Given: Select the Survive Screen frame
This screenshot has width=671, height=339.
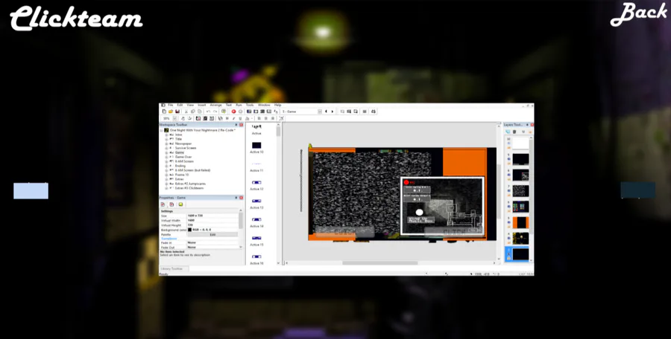Looking at the screenshot, I should (186, 148).
